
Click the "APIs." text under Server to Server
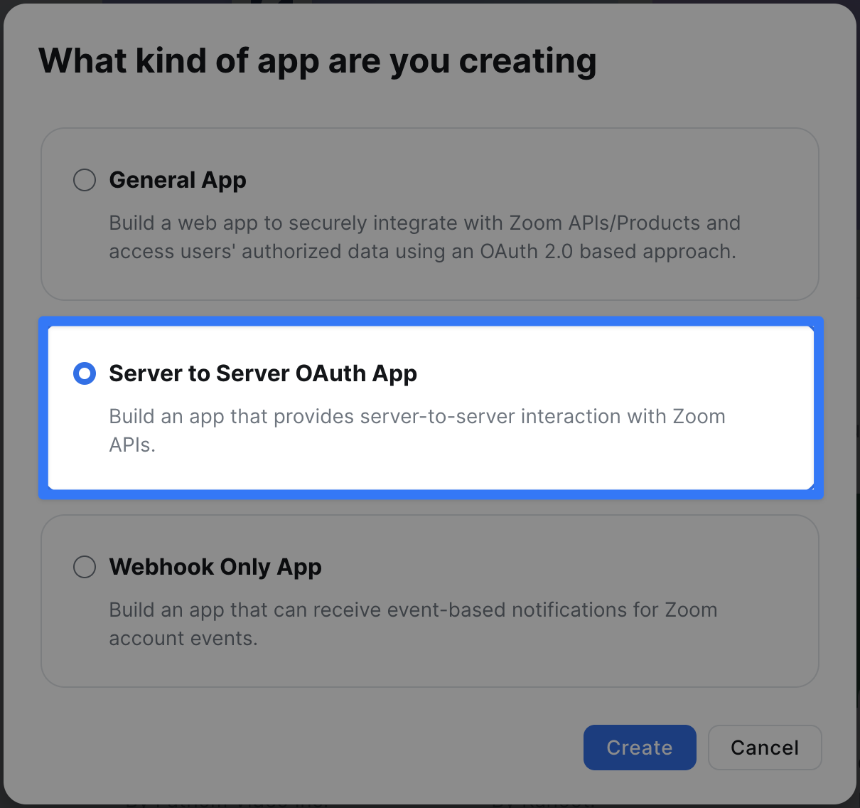tap(132, 445)
